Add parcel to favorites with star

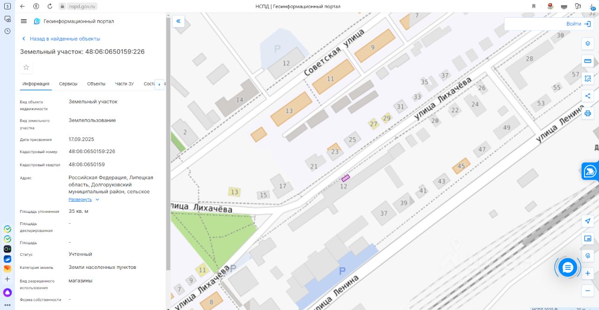point(26,67)
